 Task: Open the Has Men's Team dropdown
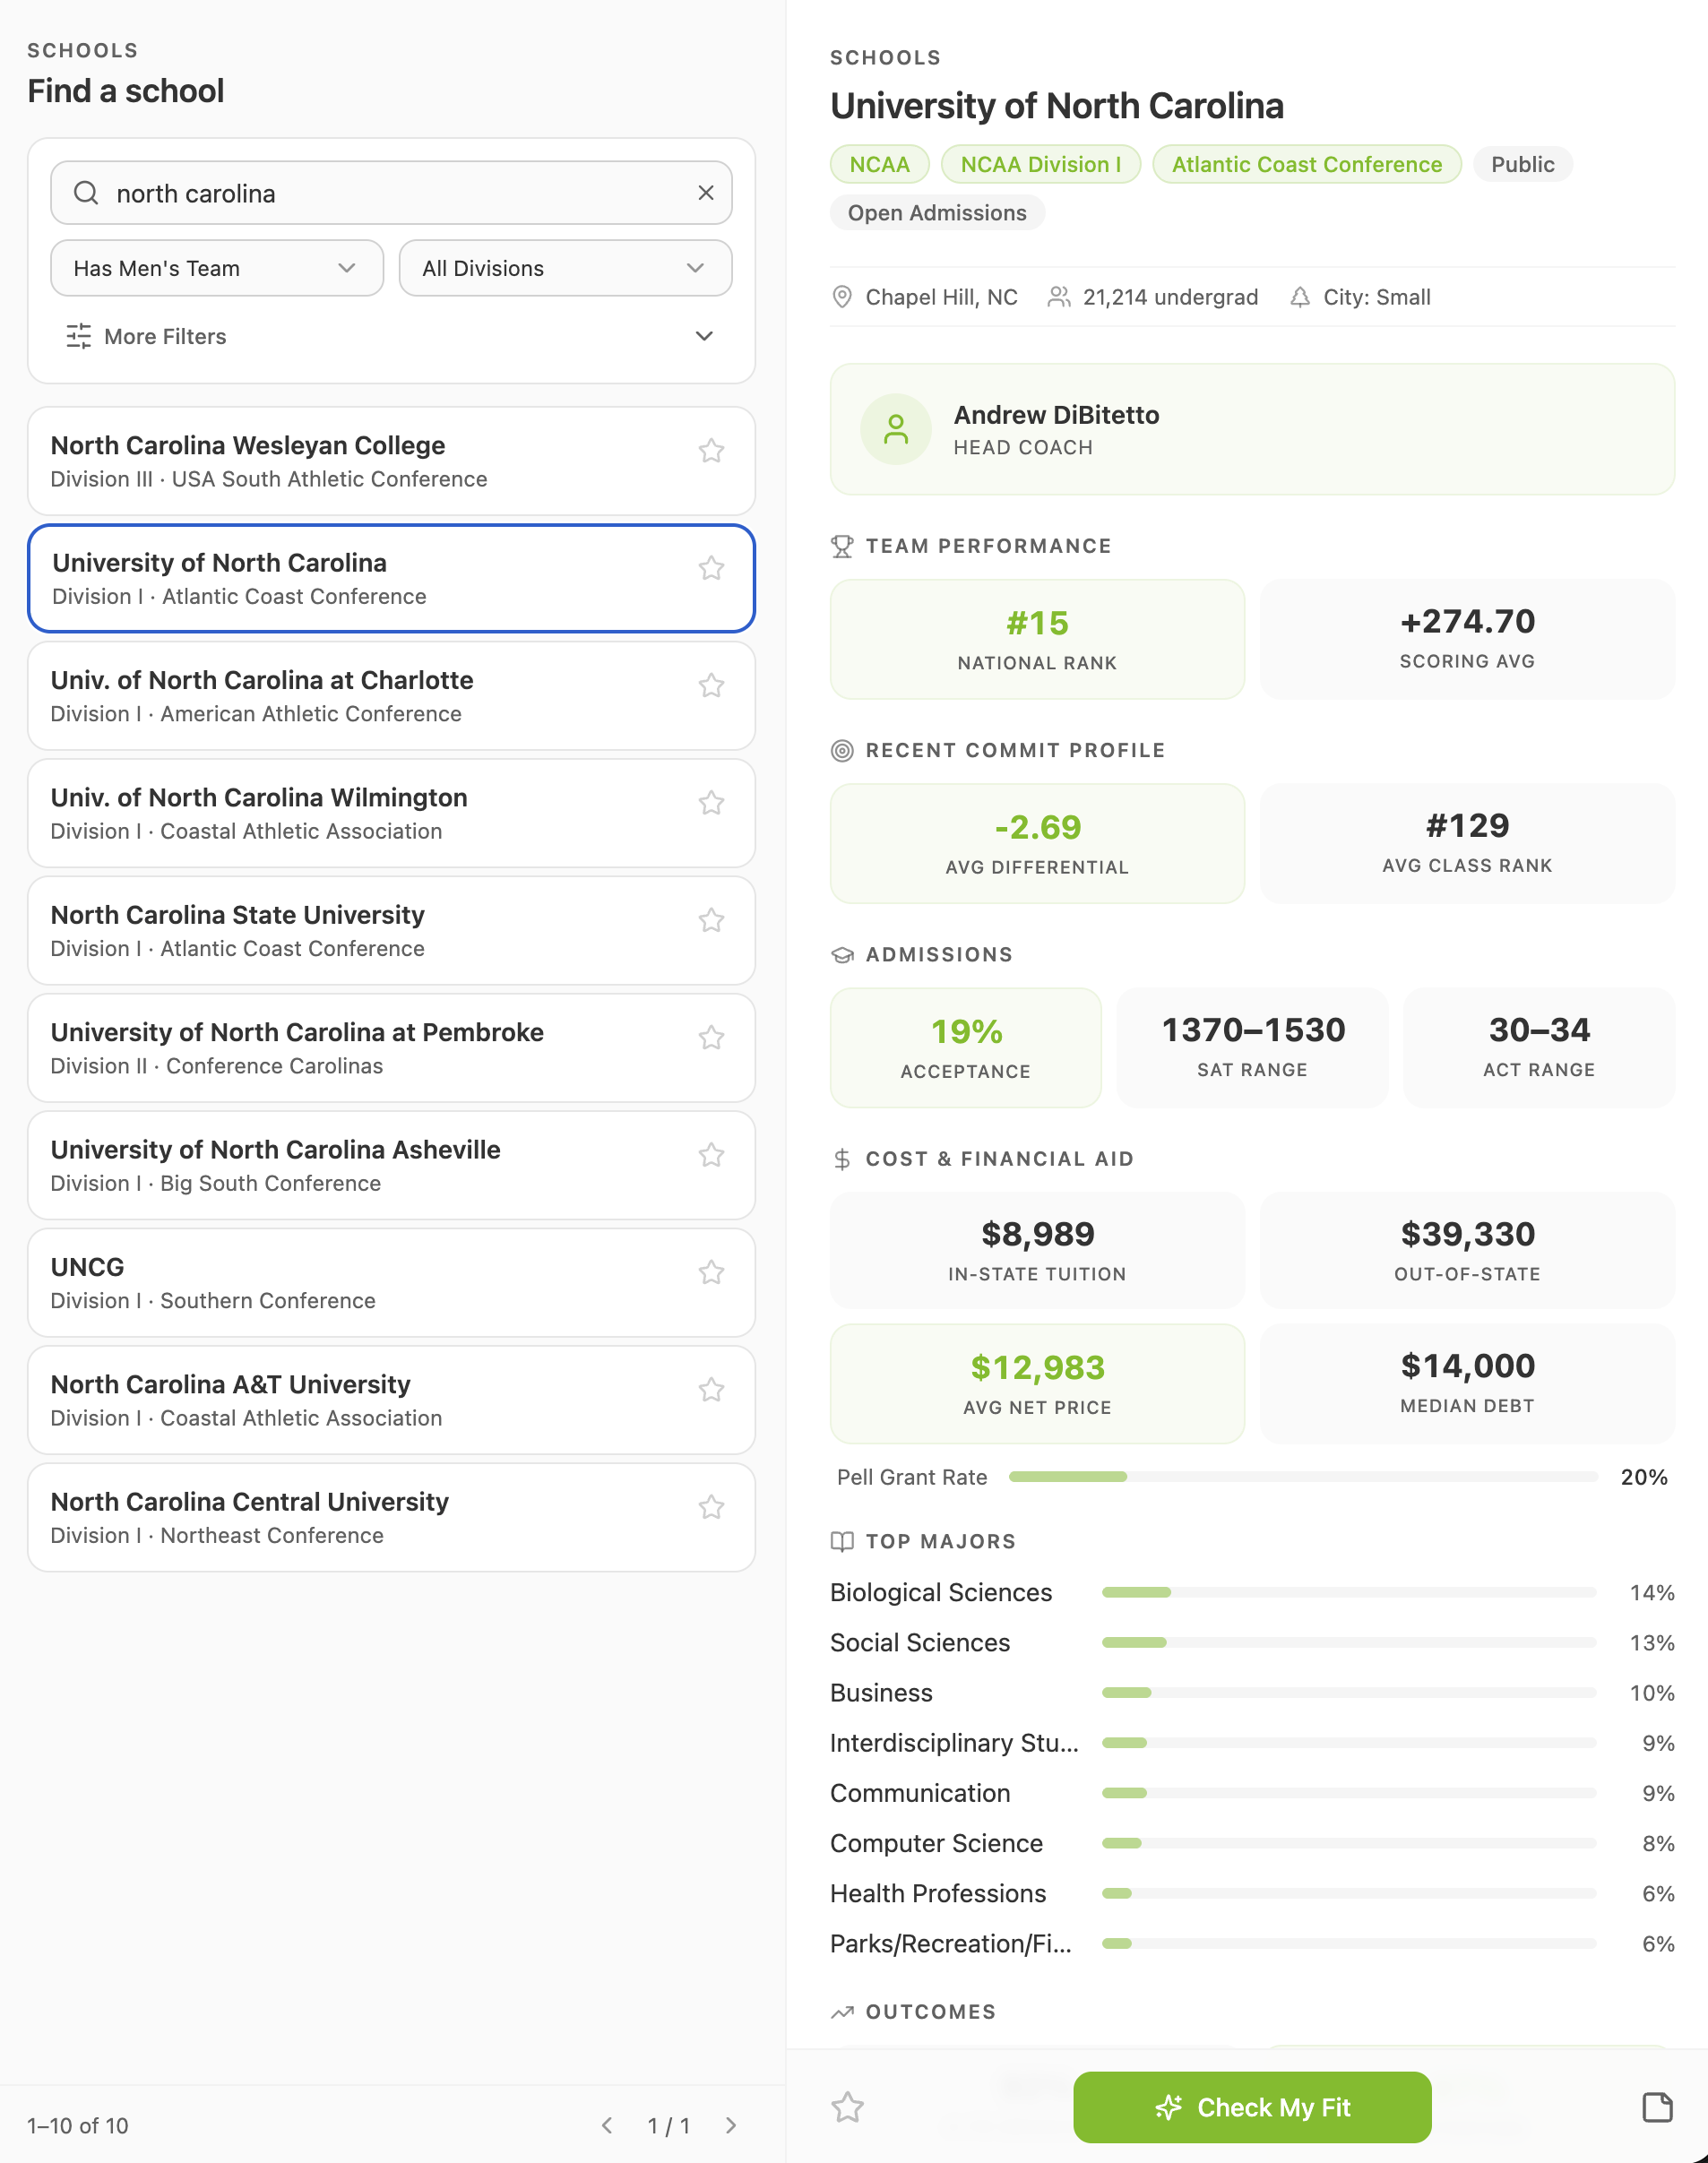pyautogui.click(x=217, y=268)
